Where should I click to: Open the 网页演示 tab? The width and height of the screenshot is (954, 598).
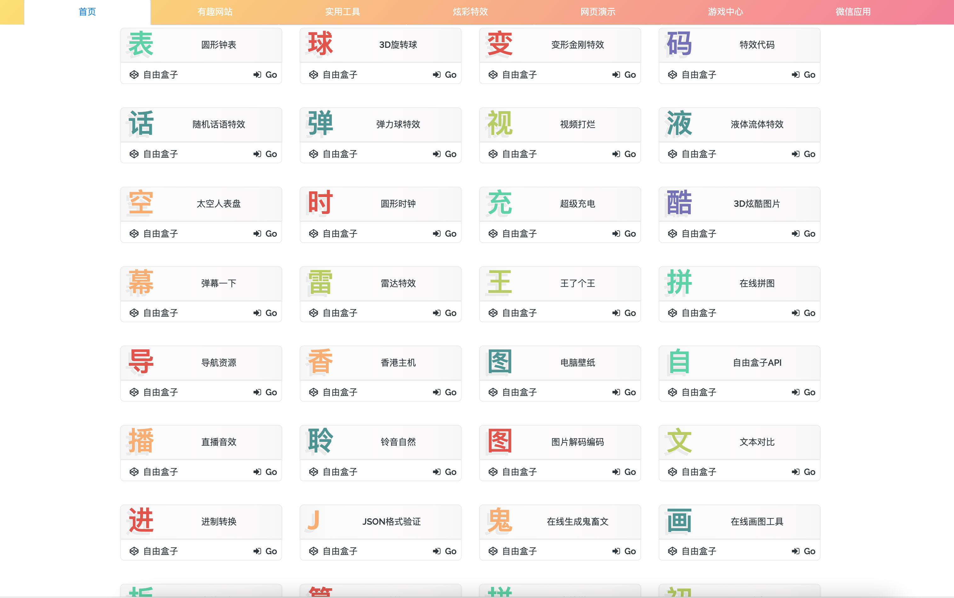[x=598, y=12]
